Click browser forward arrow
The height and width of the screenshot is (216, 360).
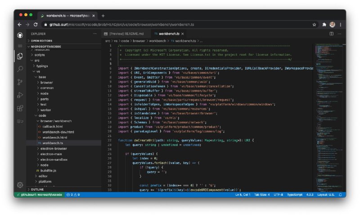tap(27, 25)
